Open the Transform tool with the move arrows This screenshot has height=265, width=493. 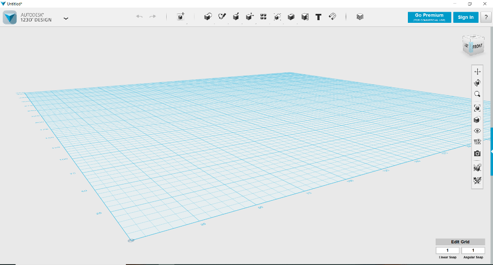(250, 17)
